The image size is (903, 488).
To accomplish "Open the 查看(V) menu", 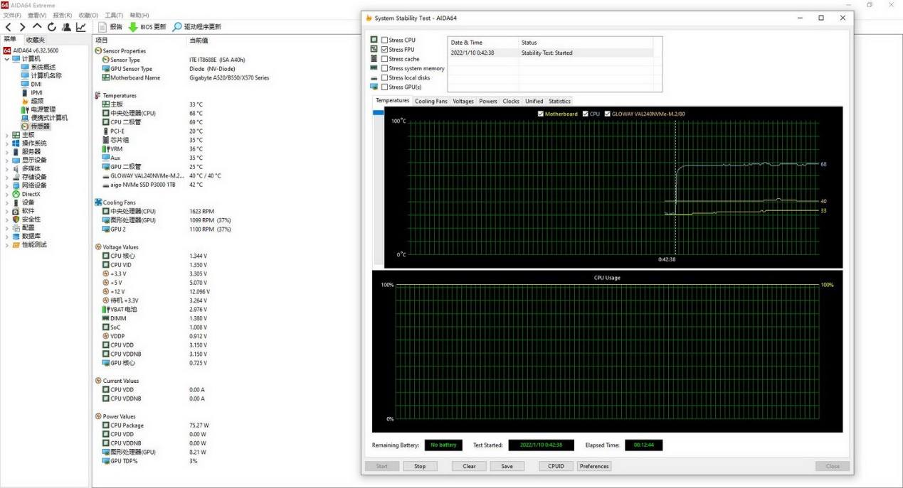I will [37, 15].
